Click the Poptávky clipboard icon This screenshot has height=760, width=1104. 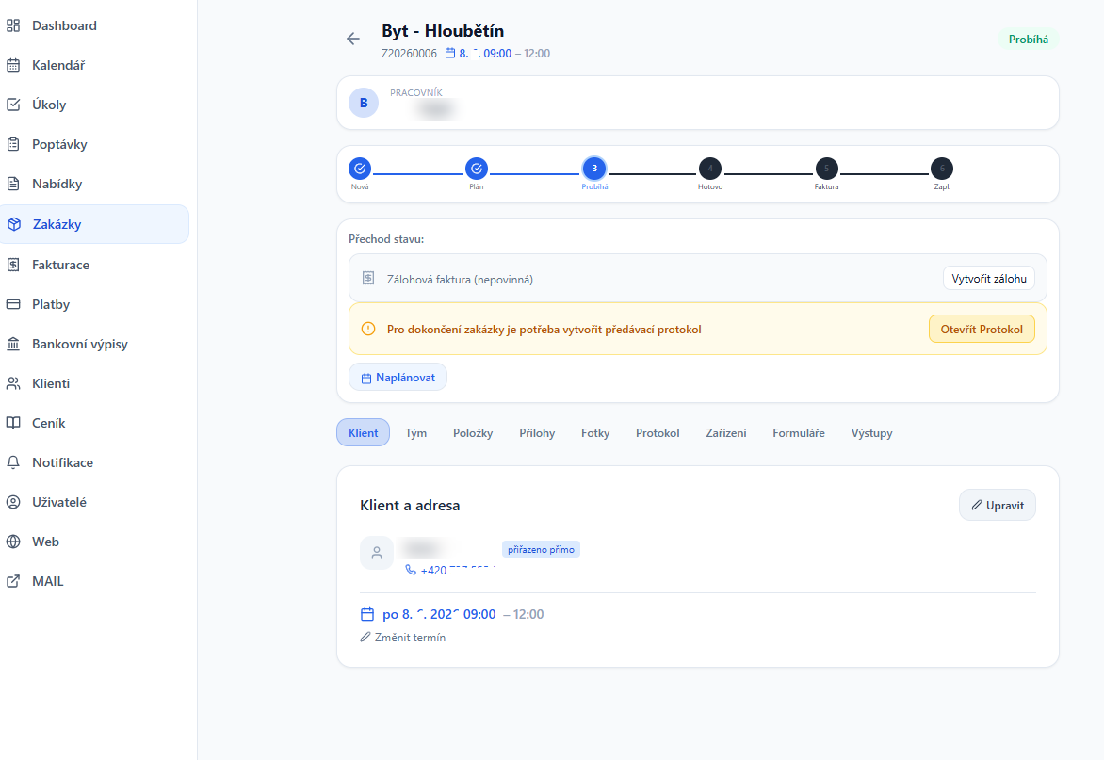(x=13, y=144)
